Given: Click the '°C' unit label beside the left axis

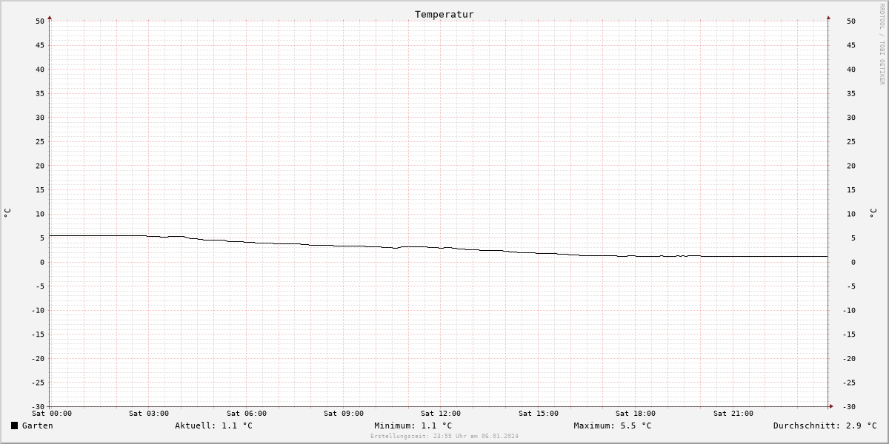Looking at the screenshot, I should point(7,213).
